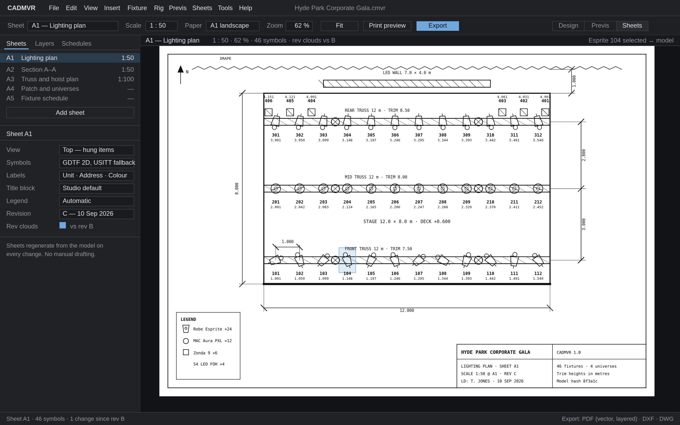
Task: Toggle the Rev clouds vs rev B checkbox
Action: [x=63, y=226]
